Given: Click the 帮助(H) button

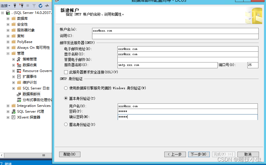Looking at the screenshot, I should (x=70, y=154).
